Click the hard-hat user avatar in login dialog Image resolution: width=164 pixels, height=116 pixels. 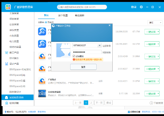pos(63,50)
